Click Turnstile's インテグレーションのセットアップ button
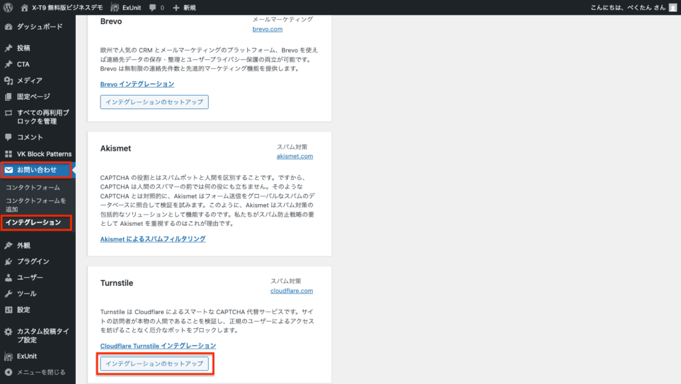Screen dimensions: 681x384 coord(154,363)
